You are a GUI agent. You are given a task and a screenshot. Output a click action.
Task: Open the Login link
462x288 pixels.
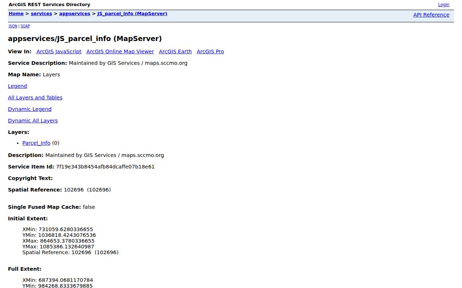click(444, 5)
